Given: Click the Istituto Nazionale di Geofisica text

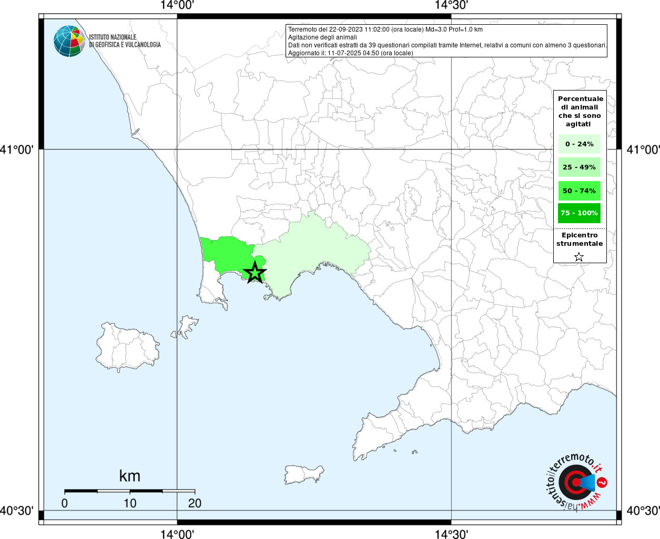Looking at the screenshot, I should click(125, 41).
